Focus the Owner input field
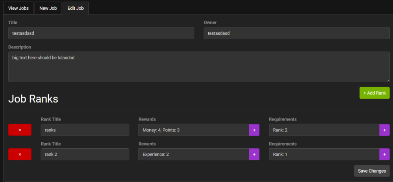Image resolution: width=393 pixels, height=182 pixels. pyautogui.click(x=296, y=33)
